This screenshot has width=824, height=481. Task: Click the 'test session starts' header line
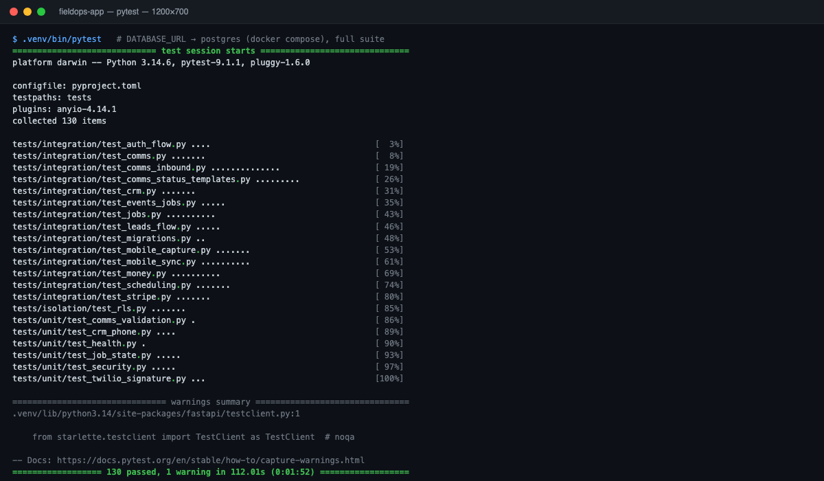(211, 51)
